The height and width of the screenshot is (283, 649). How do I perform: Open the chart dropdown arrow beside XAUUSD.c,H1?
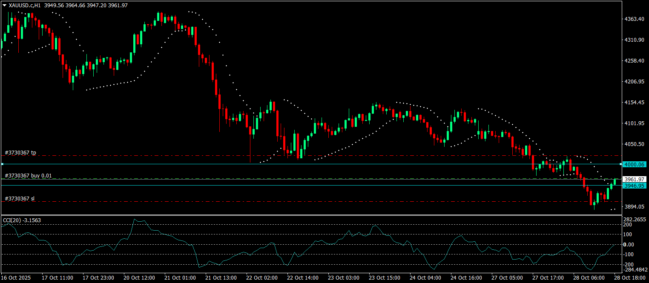(x=4, y=6)
